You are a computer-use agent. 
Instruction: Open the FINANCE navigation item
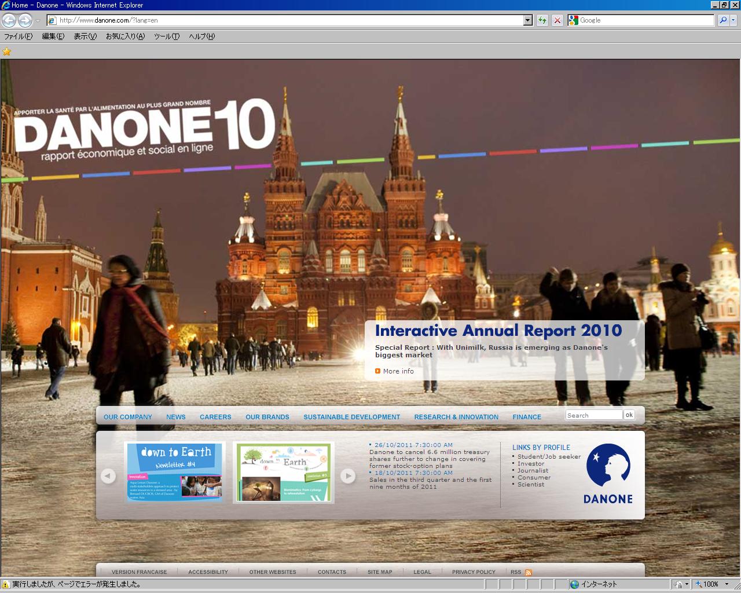click(x=527, y=417)
